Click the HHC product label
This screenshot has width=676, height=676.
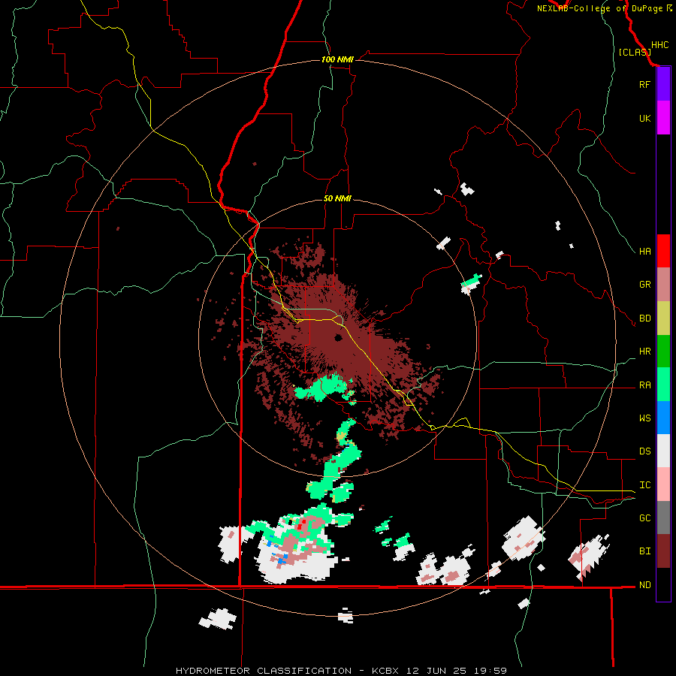tap(659, 45)
